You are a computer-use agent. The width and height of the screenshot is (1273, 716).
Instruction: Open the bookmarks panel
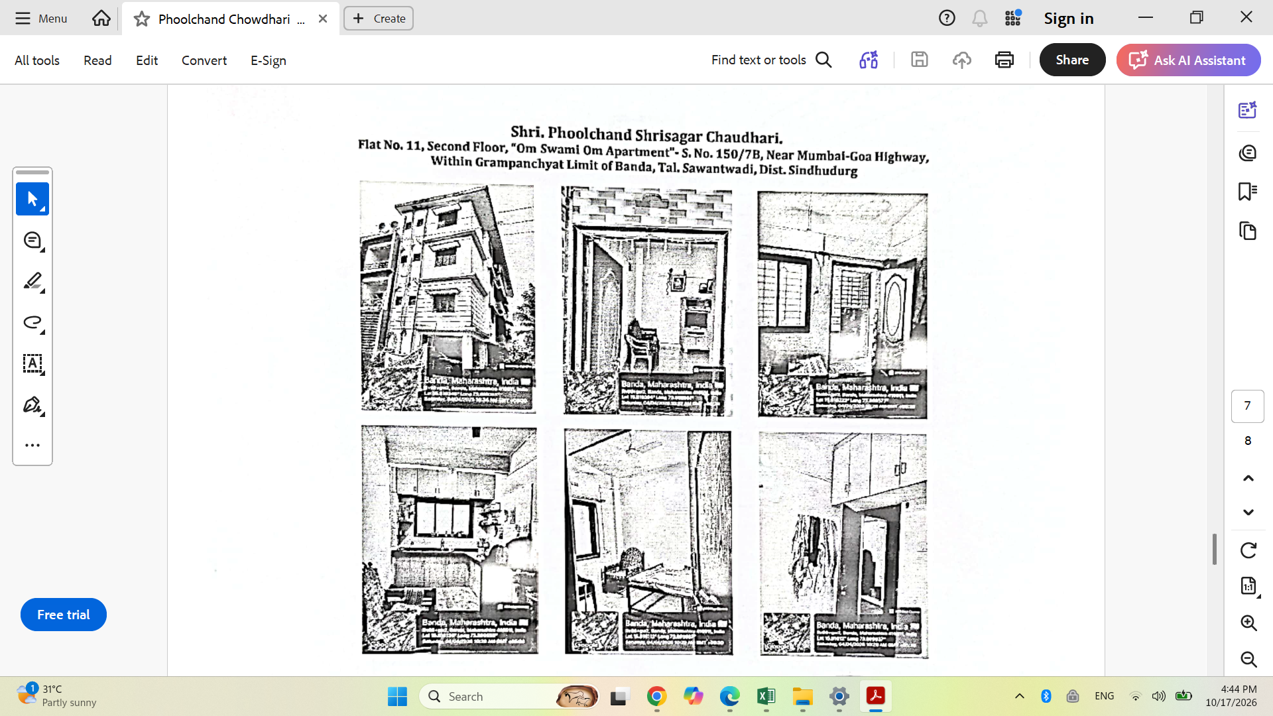pyautogui.click(x=1248, y=192)
